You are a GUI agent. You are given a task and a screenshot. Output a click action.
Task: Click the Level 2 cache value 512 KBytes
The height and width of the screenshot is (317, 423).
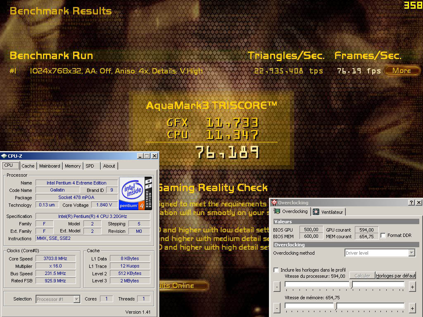130,273
